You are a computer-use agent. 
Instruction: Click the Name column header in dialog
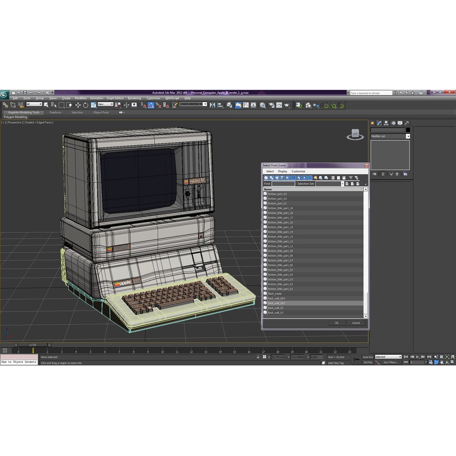pos(313,190)
